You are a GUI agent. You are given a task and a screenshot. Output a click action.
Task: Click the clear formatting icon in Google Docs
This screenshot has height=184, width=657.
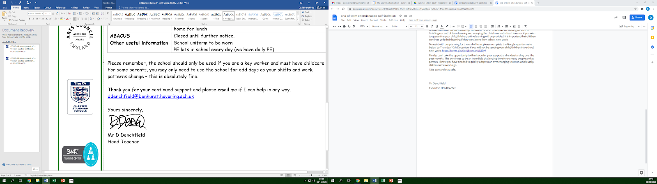[525, 26]
